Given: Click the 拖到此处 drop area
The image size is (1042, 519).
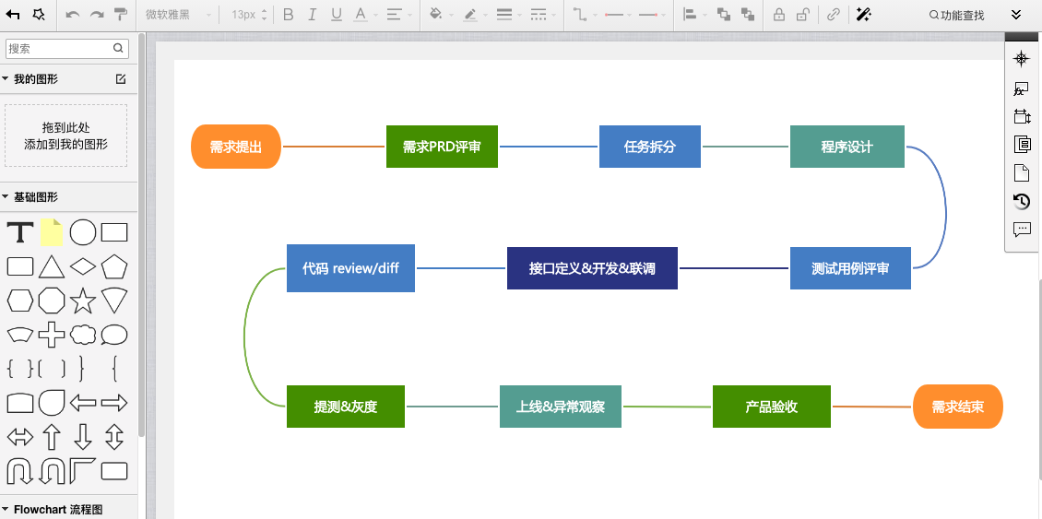Looking at the screenshot, I should point(65,136).
